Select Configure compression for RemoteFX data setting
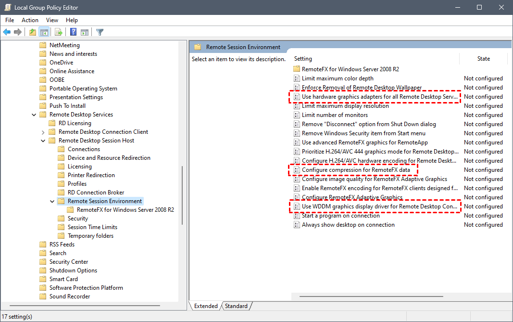 tap(356, 170)
